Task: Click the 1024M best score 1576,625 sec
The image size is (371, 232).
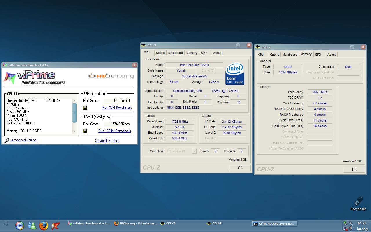Action: tap(118, 124)
